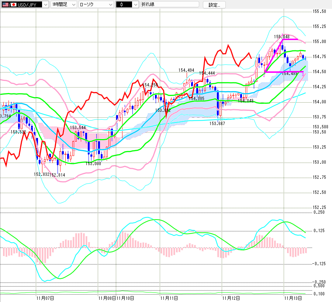Click the 153.667 swing low label
The width and height of the screenshot is (332, 302).
[217, 124]
